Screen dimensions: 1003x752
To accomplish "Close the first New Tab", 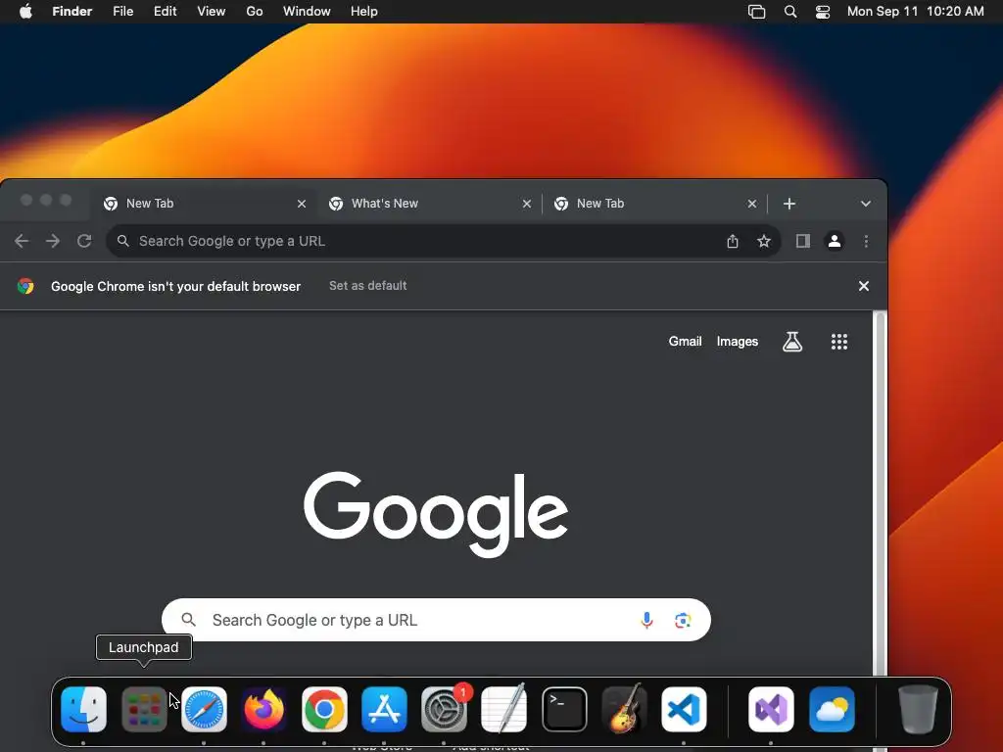I will click(302, 204).
